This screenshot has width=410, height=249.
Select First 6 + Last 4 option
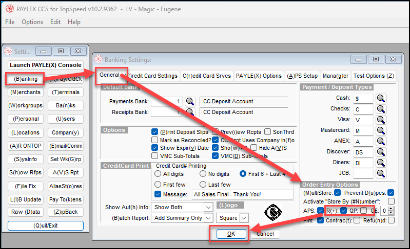tap(243, 173)
